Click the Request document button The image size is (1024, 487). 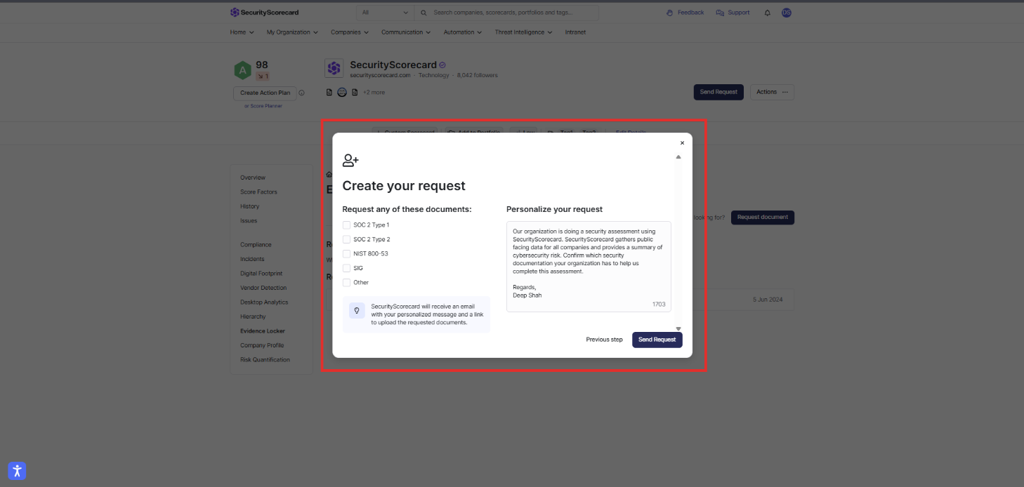click(763, 218)
